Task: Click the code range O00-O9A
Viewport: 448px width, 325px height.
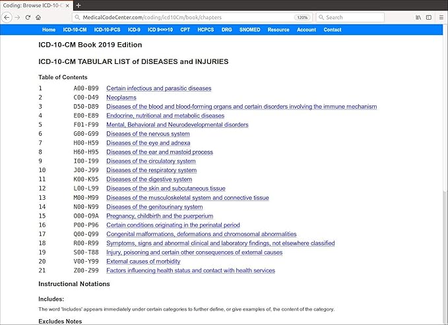Action: (x=86, y=216)
